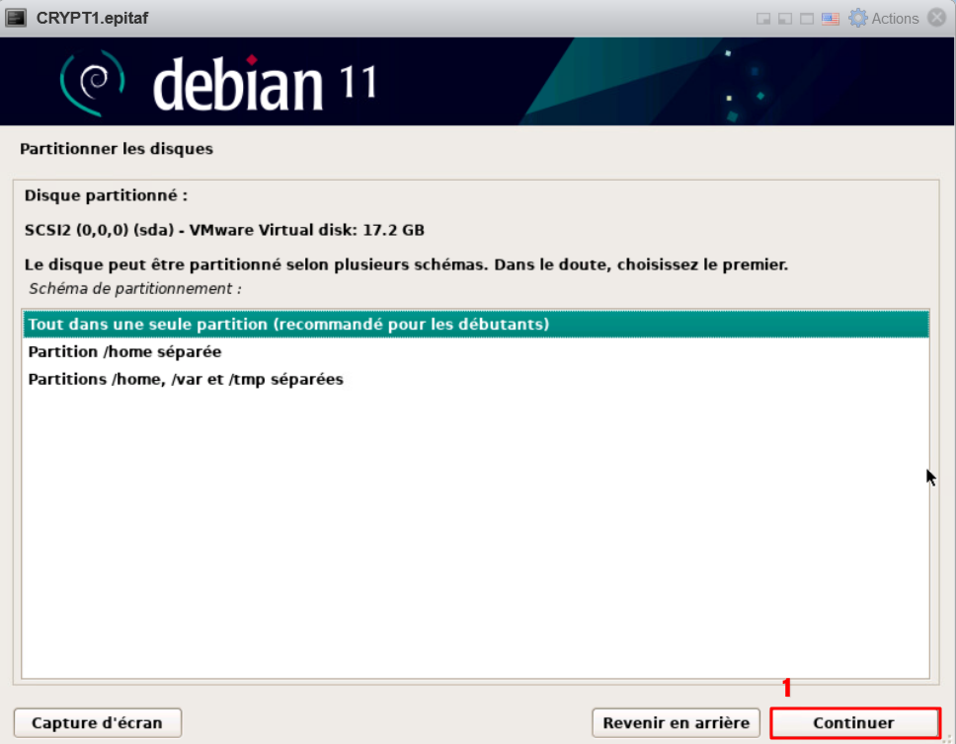
Task: Select "Tout dans une seule partition" scheme
Action: click(x=288, y=324)
